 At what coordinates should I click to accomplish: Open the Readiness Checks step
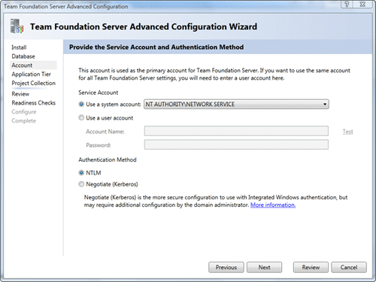[34, 103]
